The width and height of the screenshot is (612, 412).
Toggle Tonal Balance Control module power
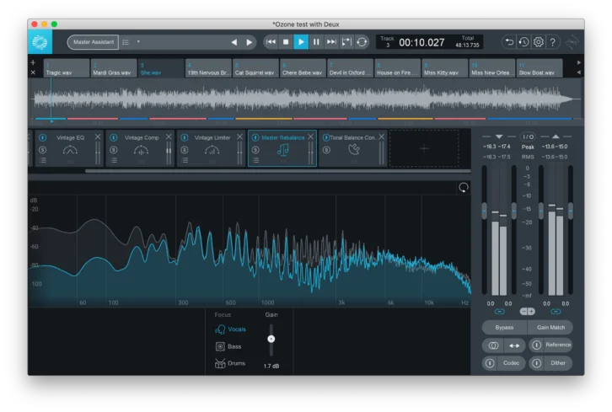coord(326,137)
